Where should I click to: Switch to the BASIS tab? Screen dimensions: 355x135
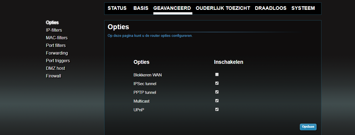141,8
